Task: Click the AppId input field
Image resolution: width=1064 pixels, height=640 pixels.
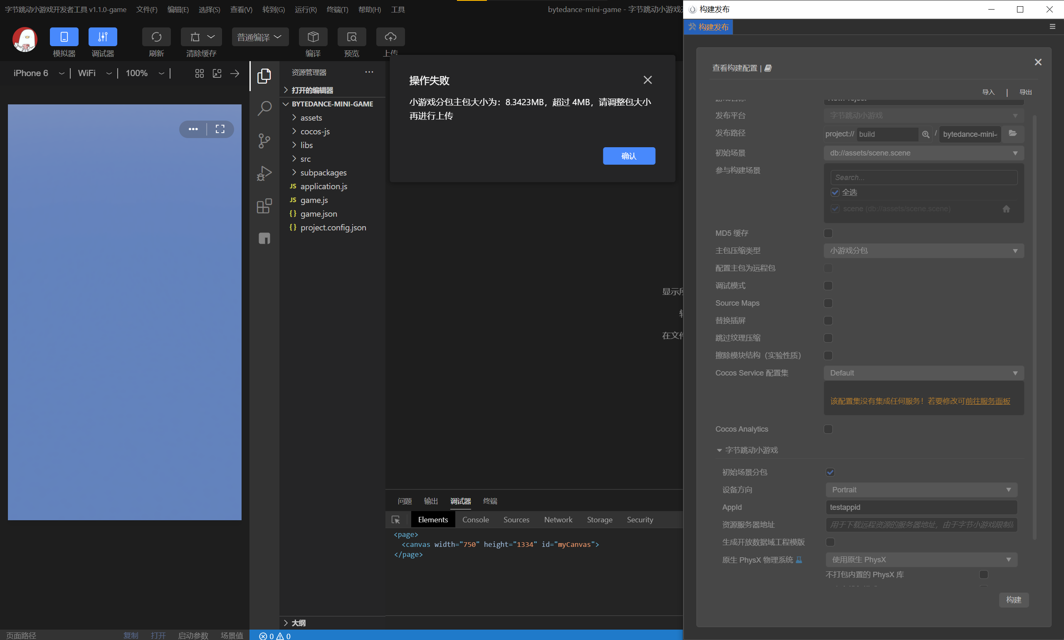Action: [921, 507]
